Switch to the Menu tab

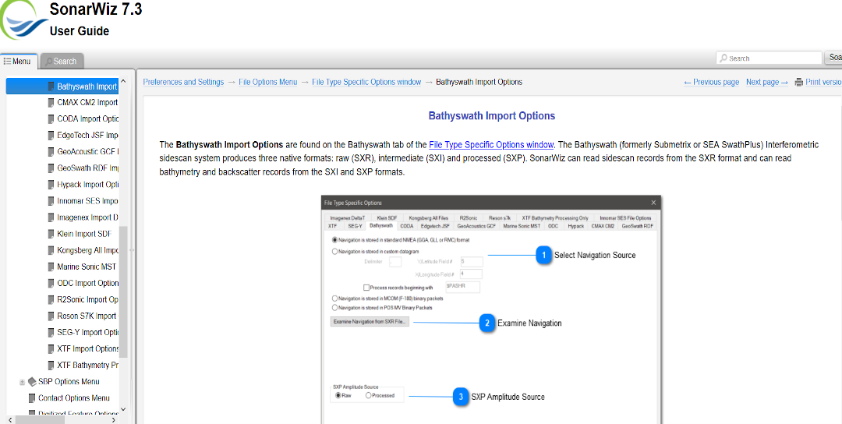click(x=18, y=62)
